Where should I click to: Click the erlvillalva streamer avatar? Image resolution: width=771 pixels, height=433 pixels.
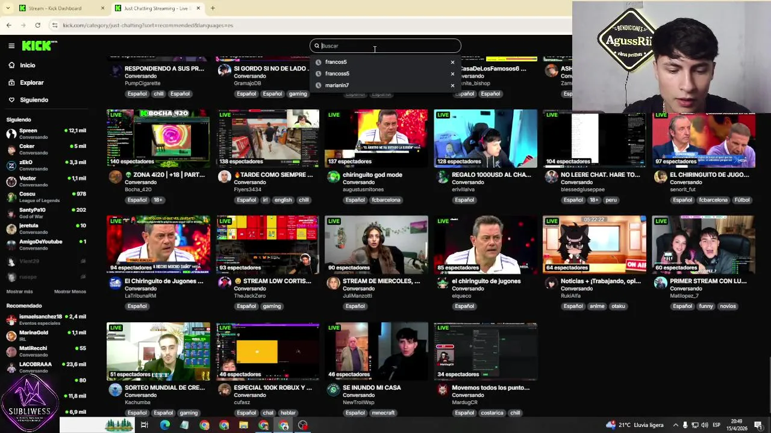click(442, 177)
